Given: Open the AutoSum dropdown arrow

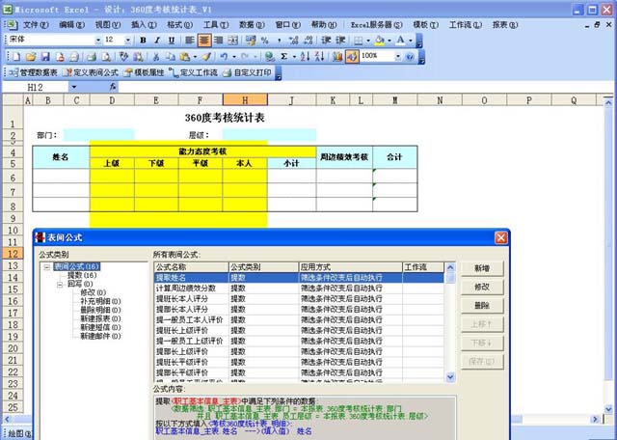Looking at the screenshot, I should pyautogui.click(x=294, y=56).
